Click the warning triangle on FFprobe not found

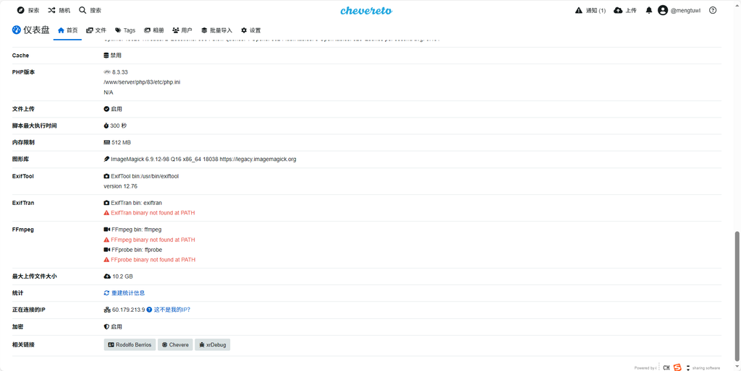106,260
